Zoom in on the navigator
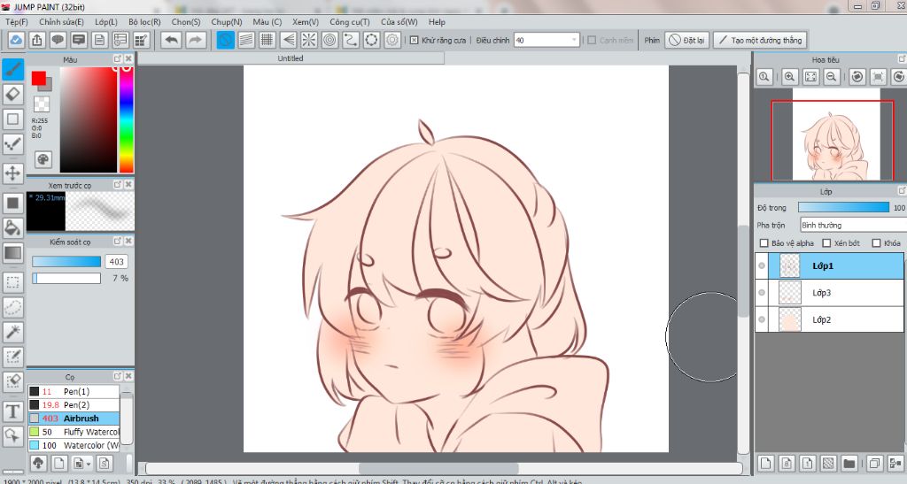Screen dimensions: 907x484 pyautogui.click(x=789, y=77)
